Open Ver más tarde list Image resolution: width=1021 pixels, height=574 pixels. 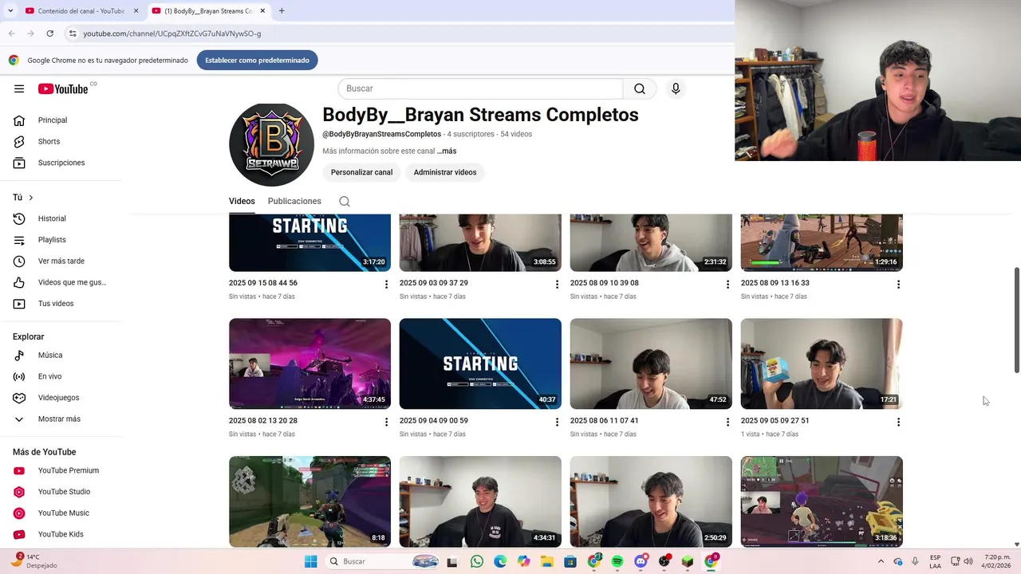point(62,261)
